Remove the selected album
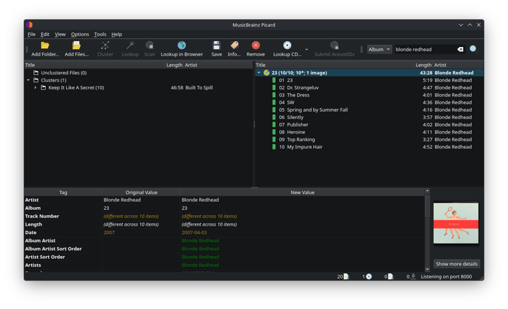The image size is (508, 309). point(255,49)
